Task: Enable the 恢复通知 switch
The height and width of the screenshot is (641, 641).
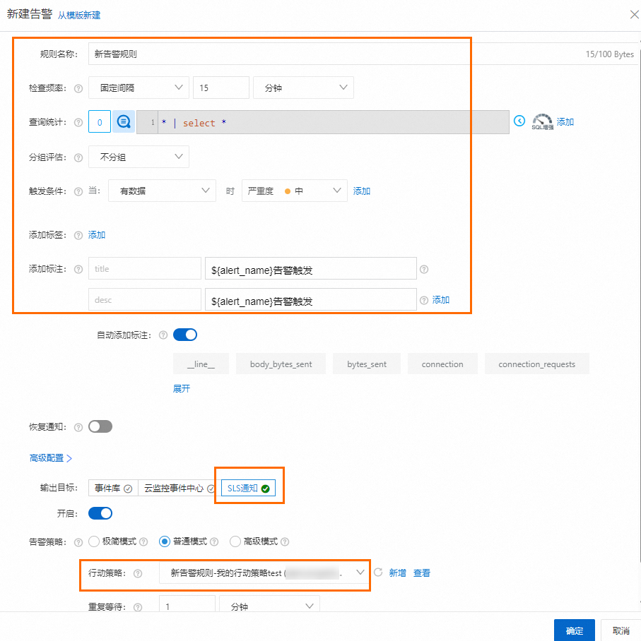Action: pos(100,426)
